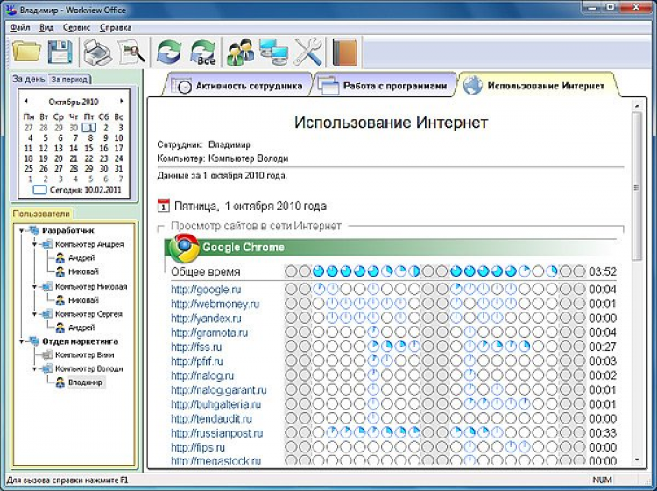Collapse the Отдел маркетинга group

21,341
